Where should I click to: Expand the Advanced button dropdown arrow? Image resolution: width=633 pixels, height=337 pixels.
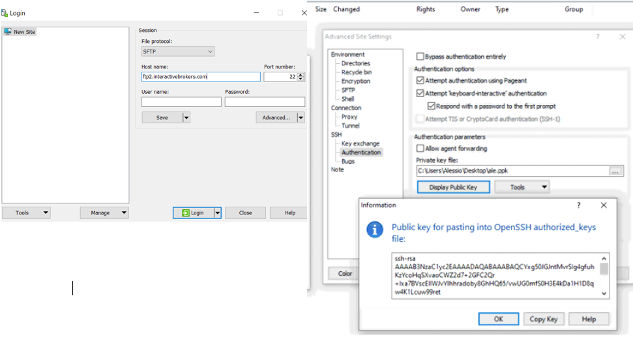click(x=301, y=117)
